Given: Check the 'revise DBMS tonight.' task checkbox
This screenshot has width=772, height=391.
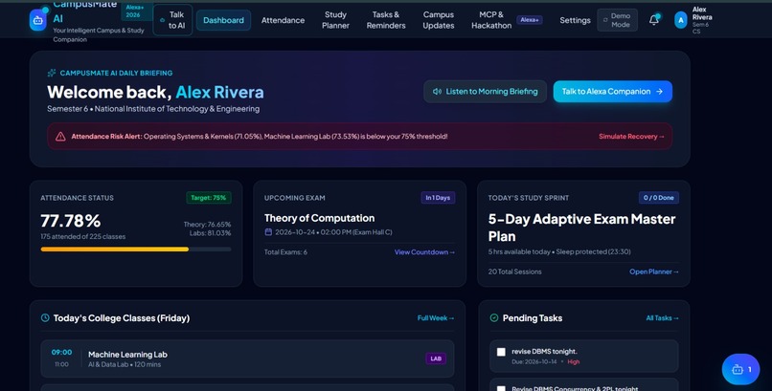Looking at the screenshot, I should (501, 352).
